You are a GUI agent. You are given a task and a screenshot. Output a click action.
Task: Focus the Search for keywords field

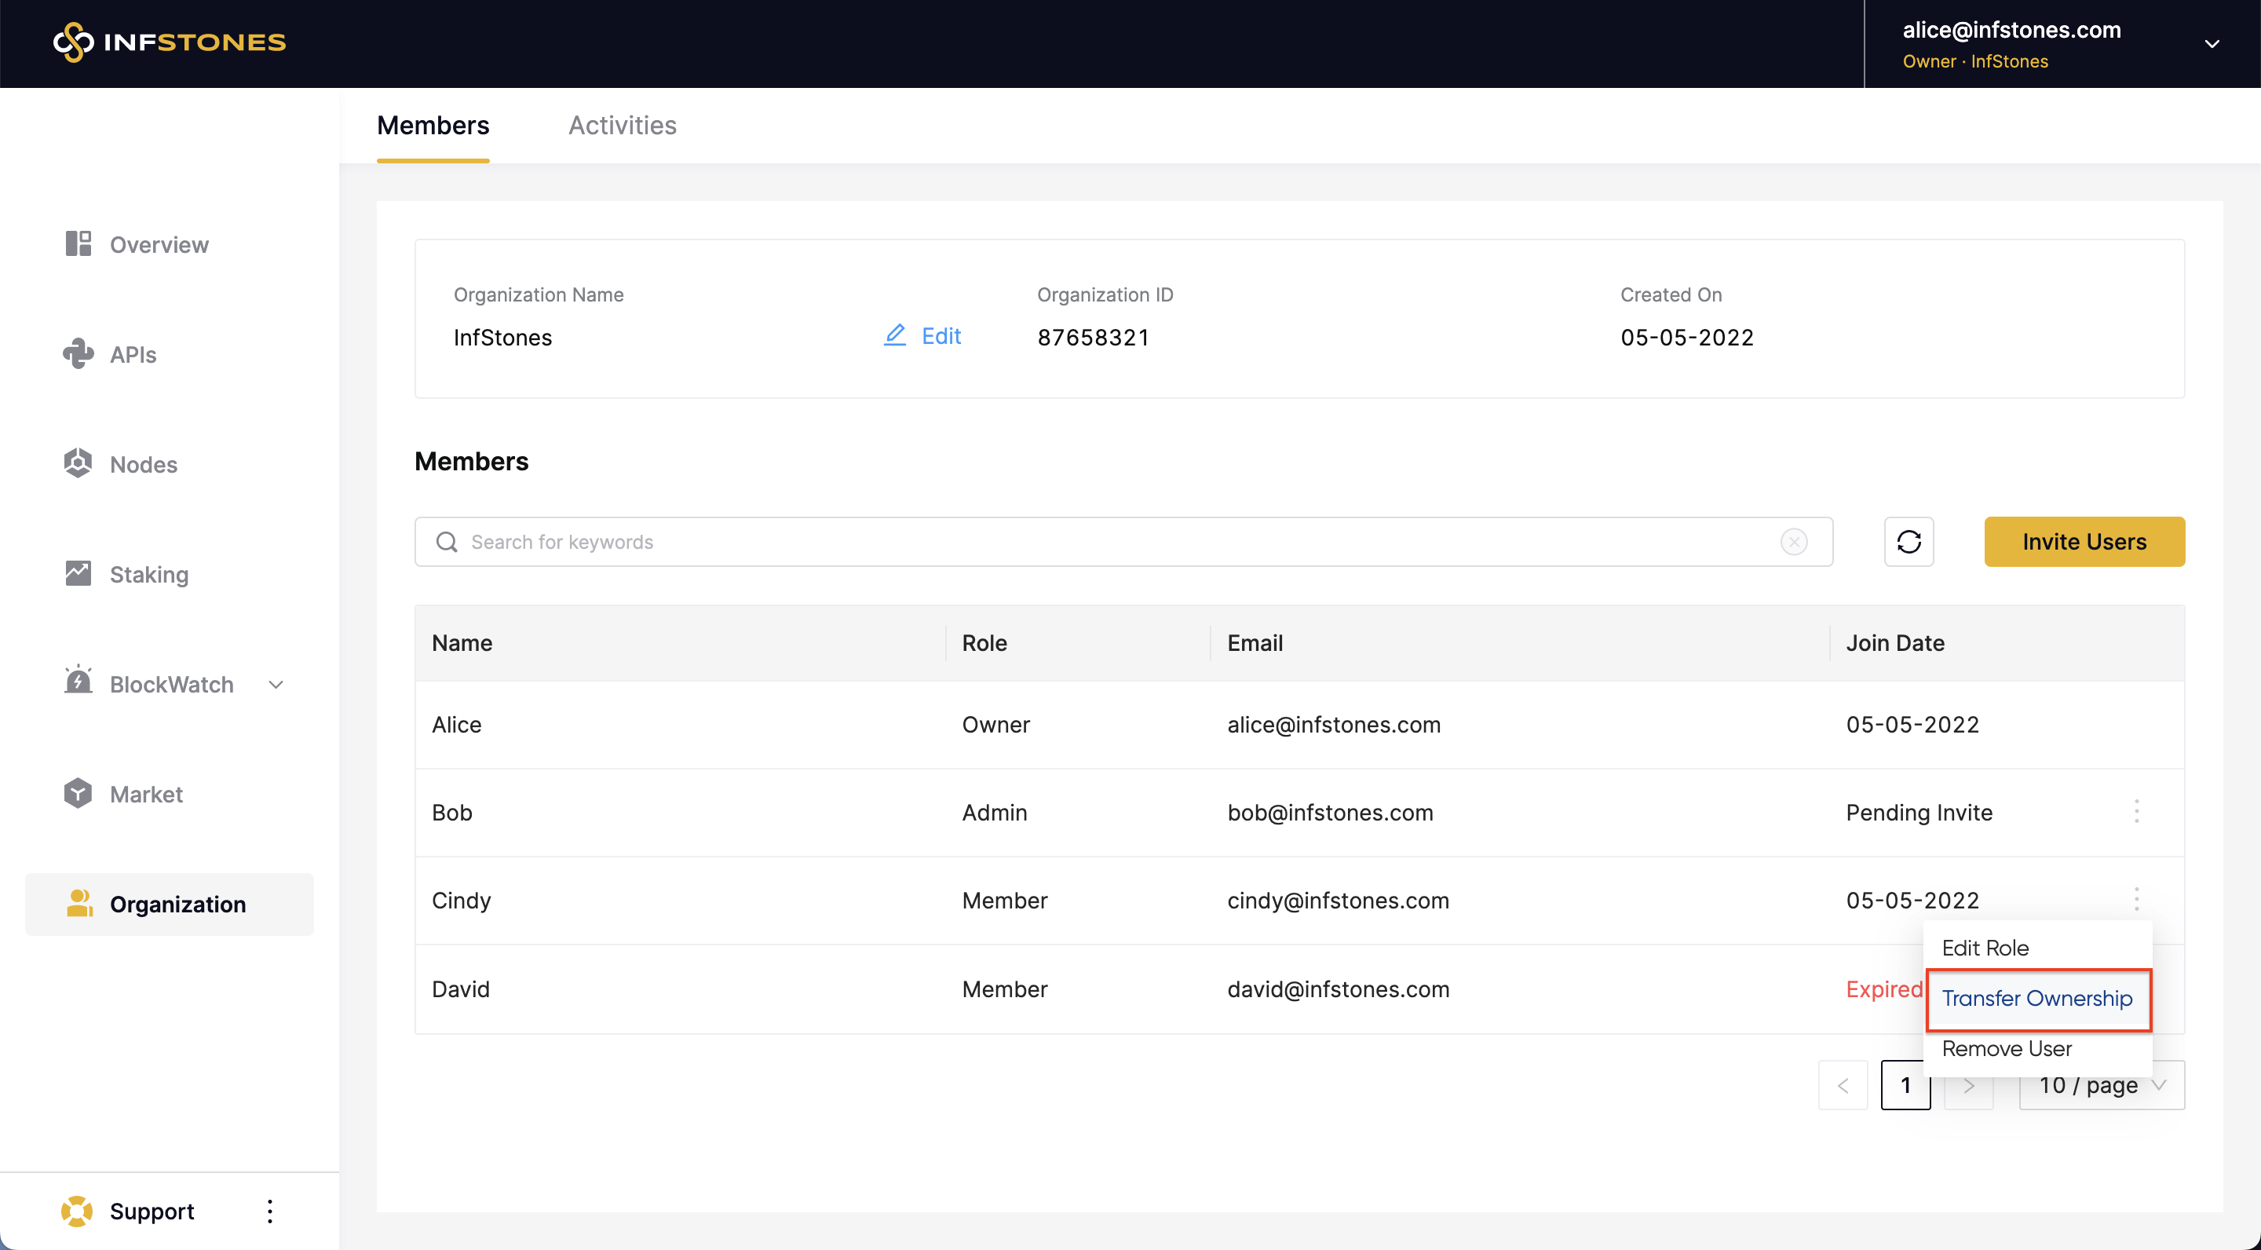(1115, 542)
